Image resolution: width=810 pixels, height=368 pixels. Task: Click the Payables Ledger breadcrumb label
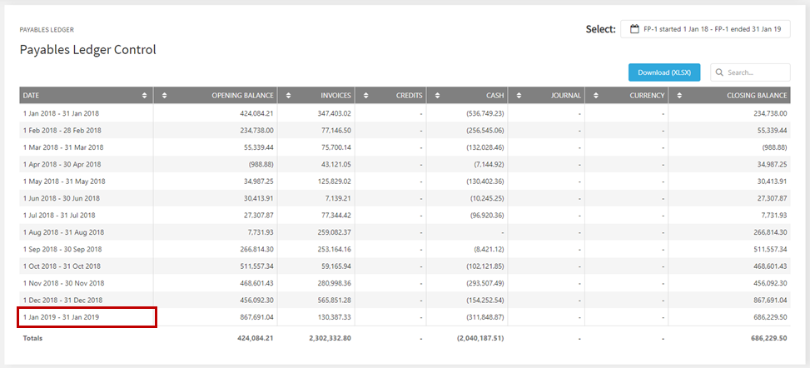[47, 30]
